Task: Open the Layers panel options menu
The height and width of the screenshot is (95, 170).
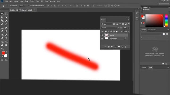Action: point(129,20)
